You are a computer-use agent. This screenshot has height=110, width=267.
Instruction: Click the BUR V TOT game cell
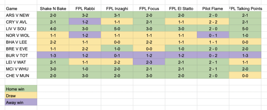coord(21,56)
